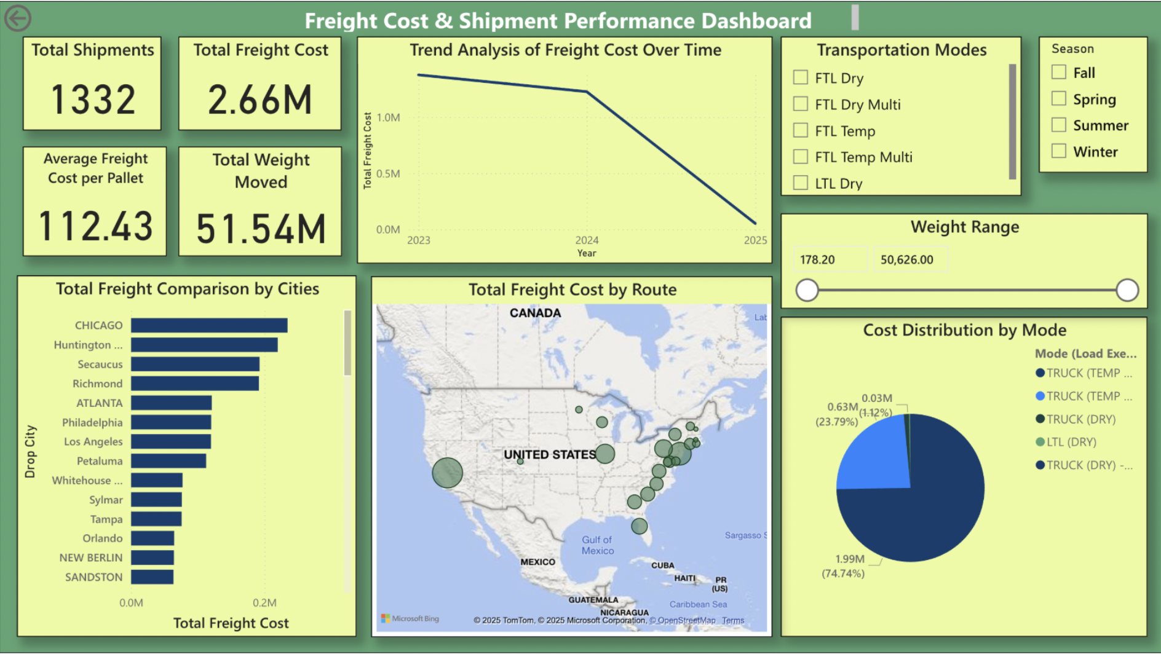
Task: Click the TRUCK (DRY) legend entry
Action: pyautogui.click(x=1076, y=419)
